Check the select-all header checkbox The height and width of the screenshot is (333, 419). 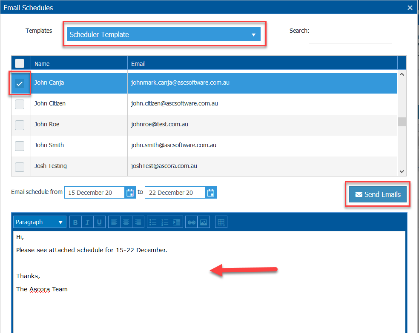click(x=20, y=63)
